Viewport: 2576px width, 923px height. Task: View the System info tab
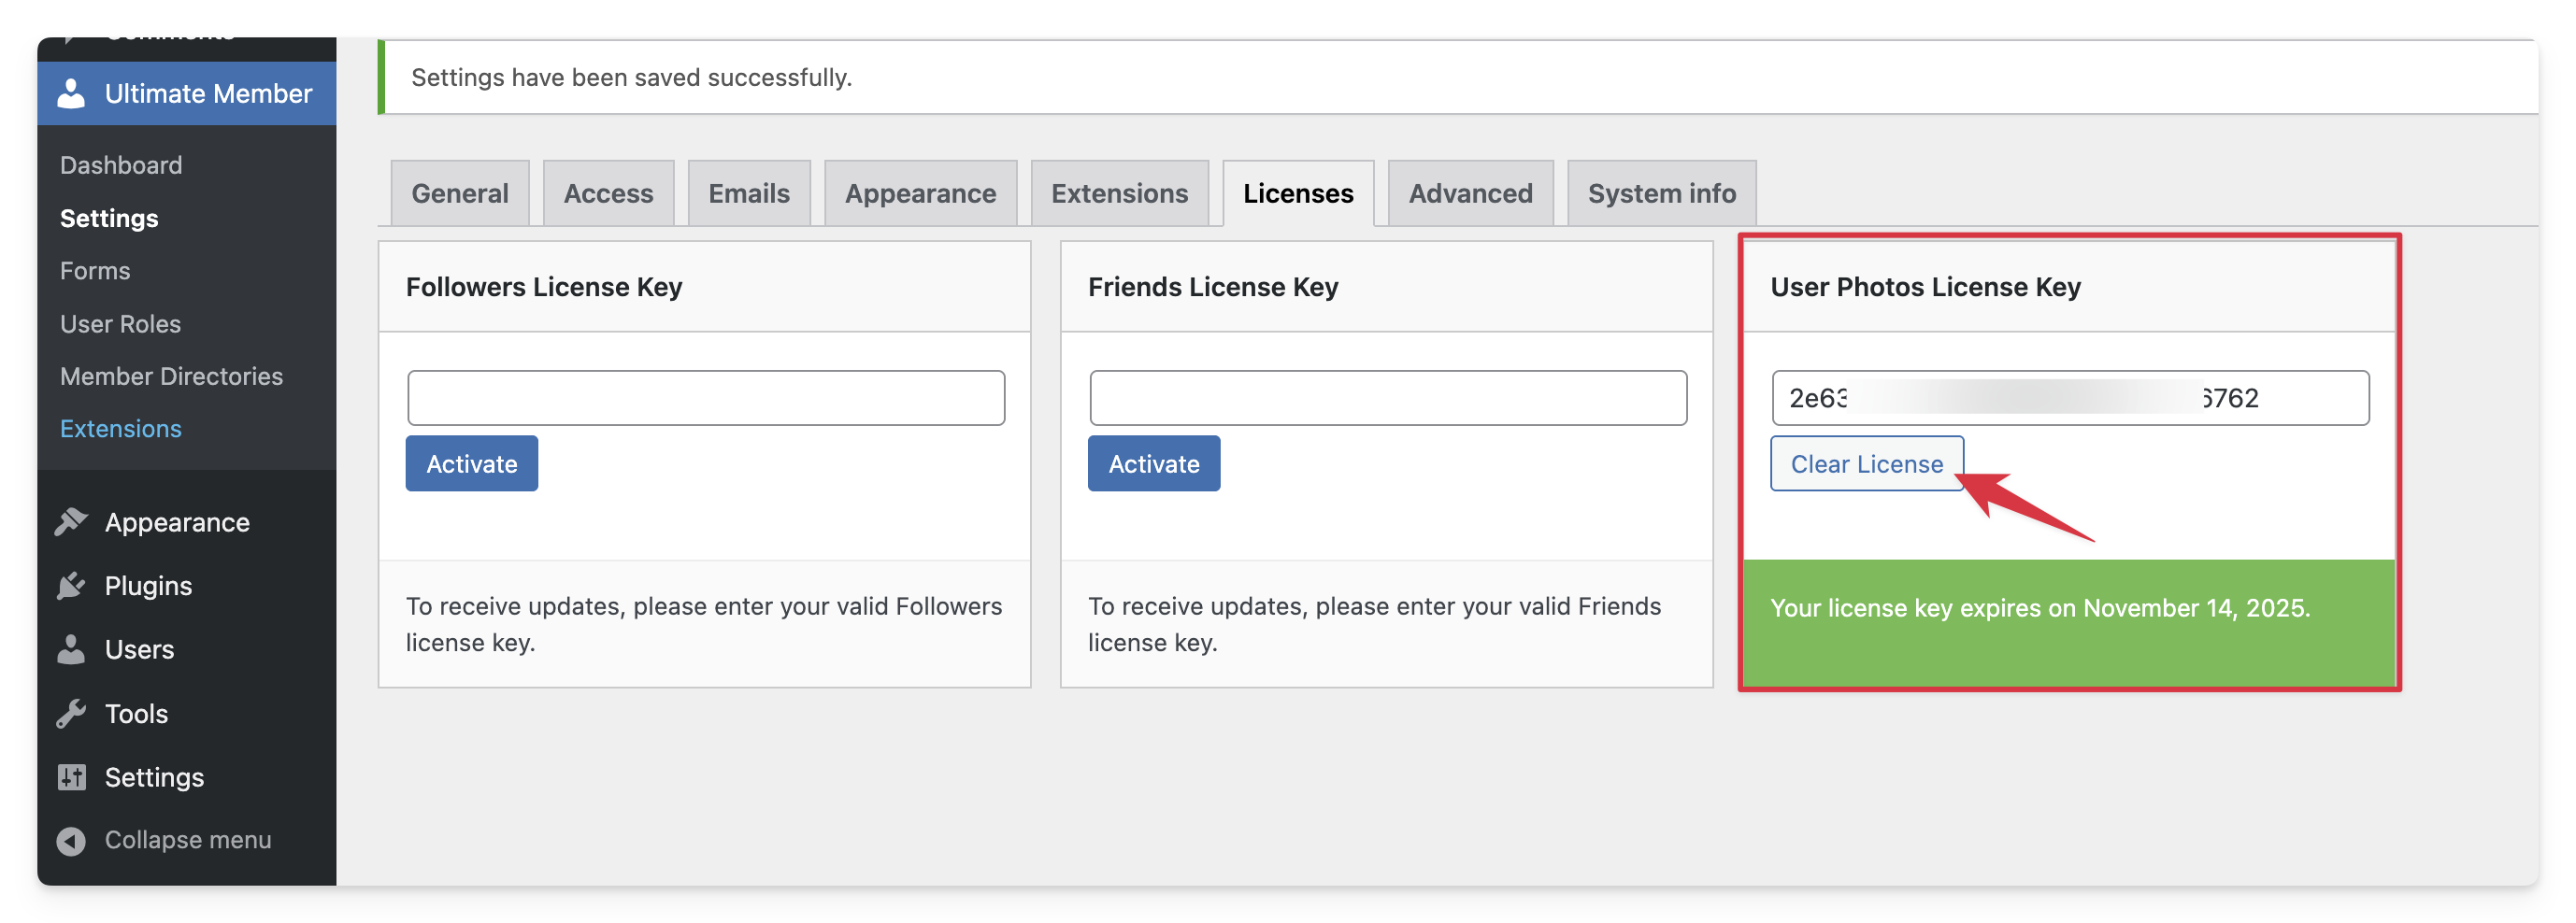point(1661,193)
